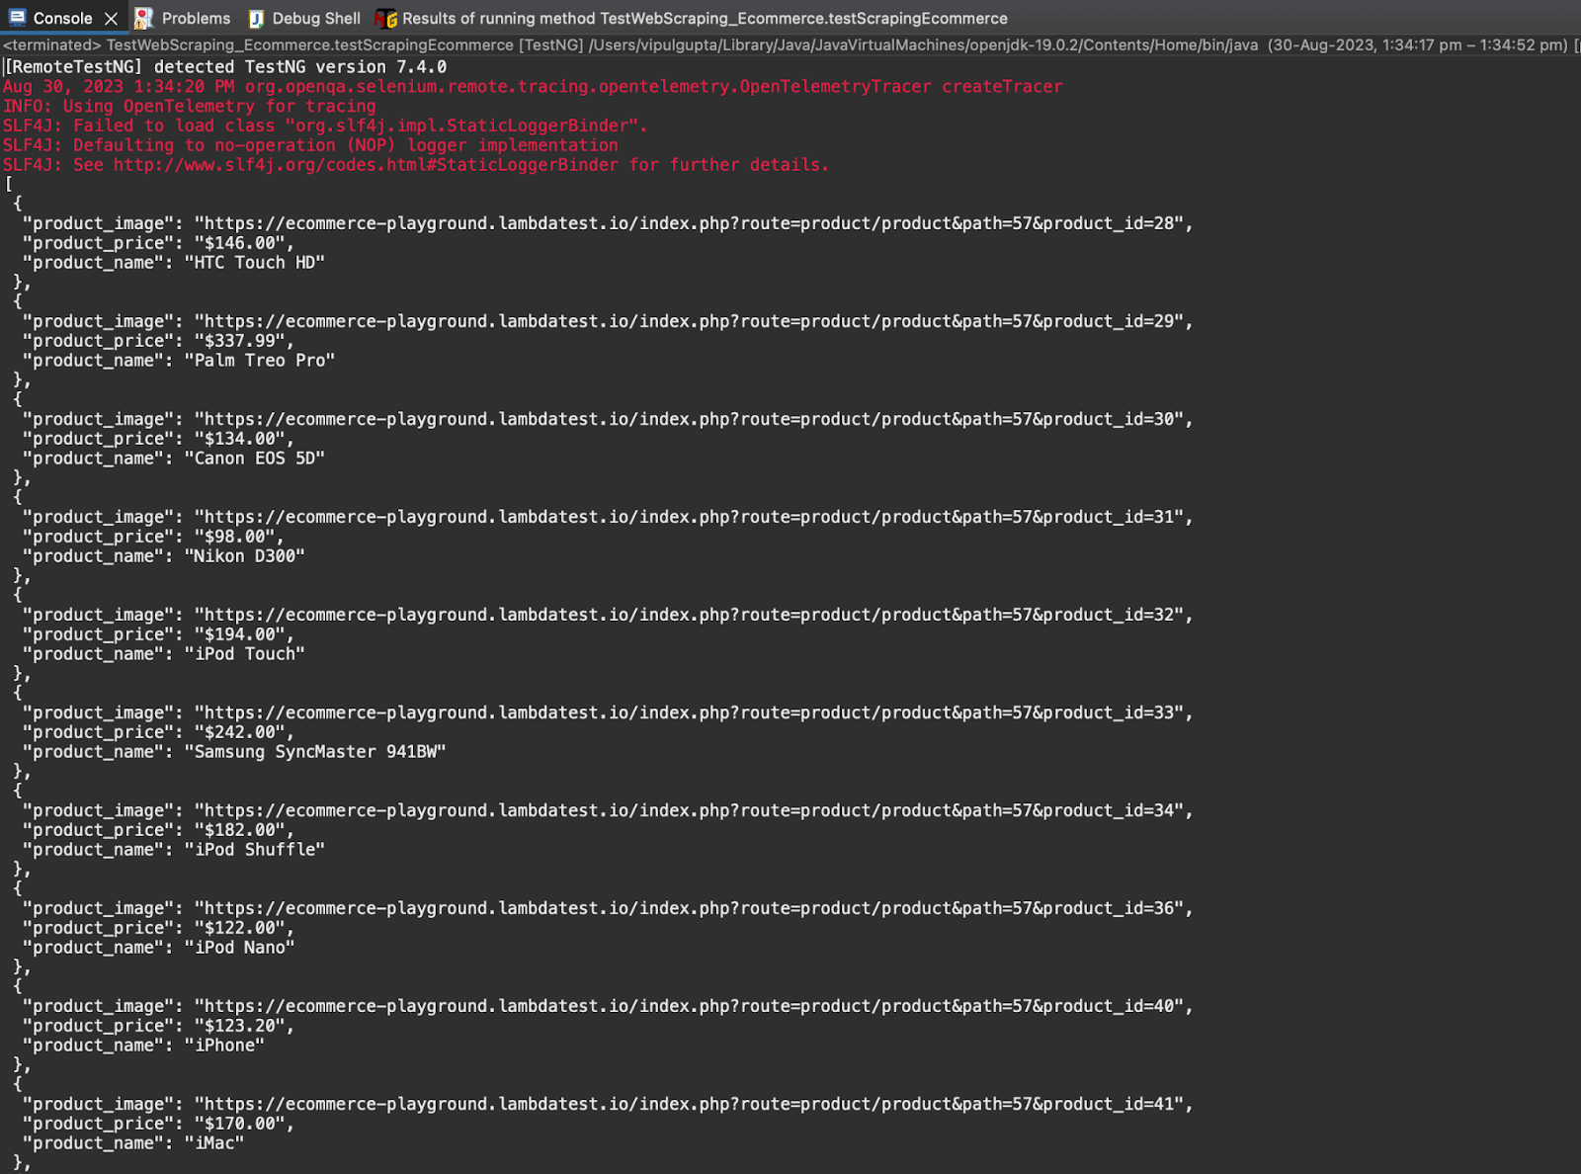Click the Nikon D300 product URL
This screenshot has height=1174, width=1581.
click(x=692, y=516)
